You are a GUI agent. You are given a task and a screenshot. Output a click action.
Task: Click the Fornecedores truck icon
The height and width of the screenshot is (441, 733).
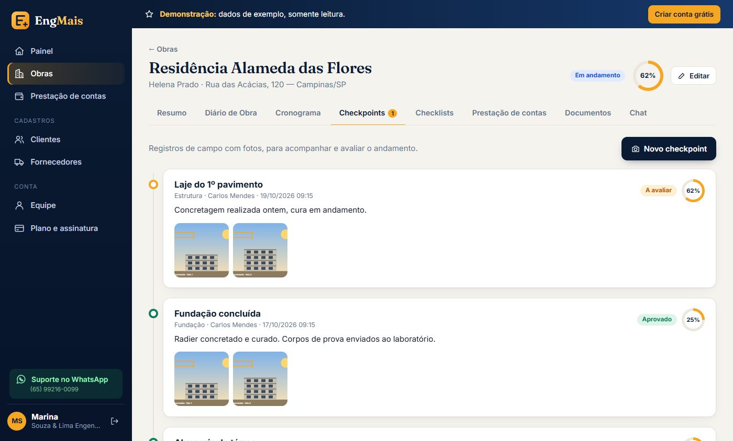click(x=19, y=162)
